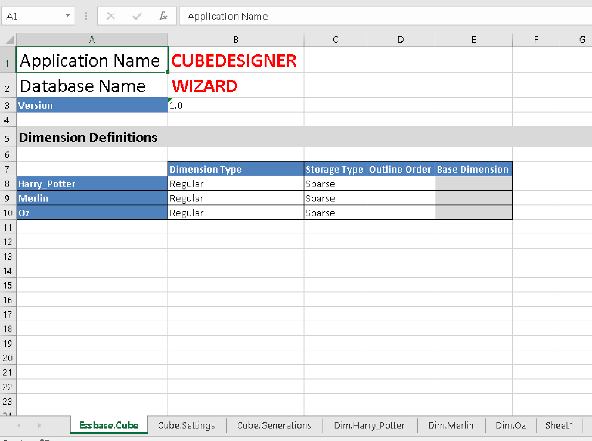Click the sheet tab scroll right arrow
Image resolution: width=592 pixels, height=441 pixels.
coord(40,425)
